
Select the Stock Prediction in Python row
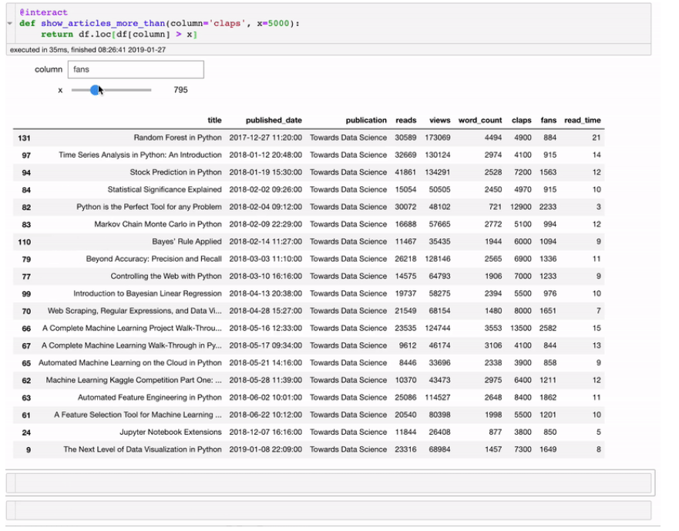point(308,172)
